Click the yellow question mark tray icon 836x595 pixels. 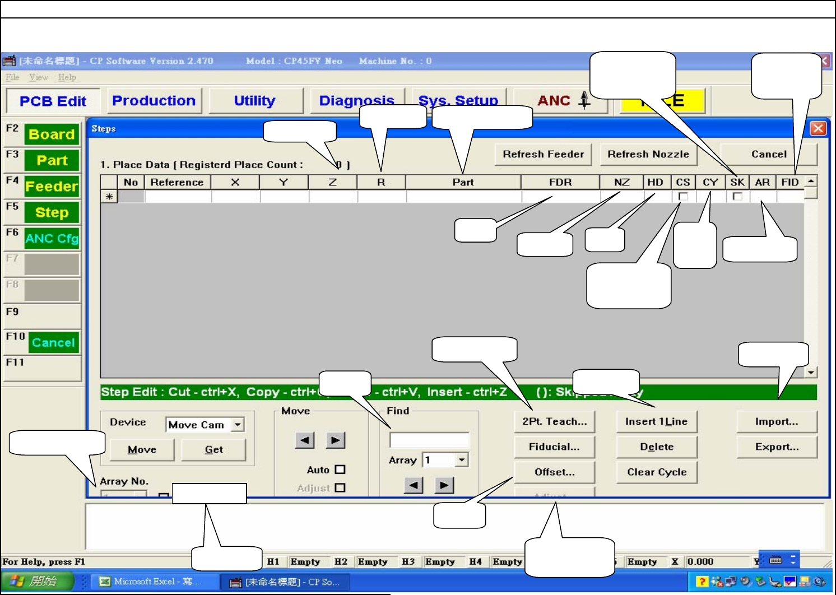(x=702, y=582)
